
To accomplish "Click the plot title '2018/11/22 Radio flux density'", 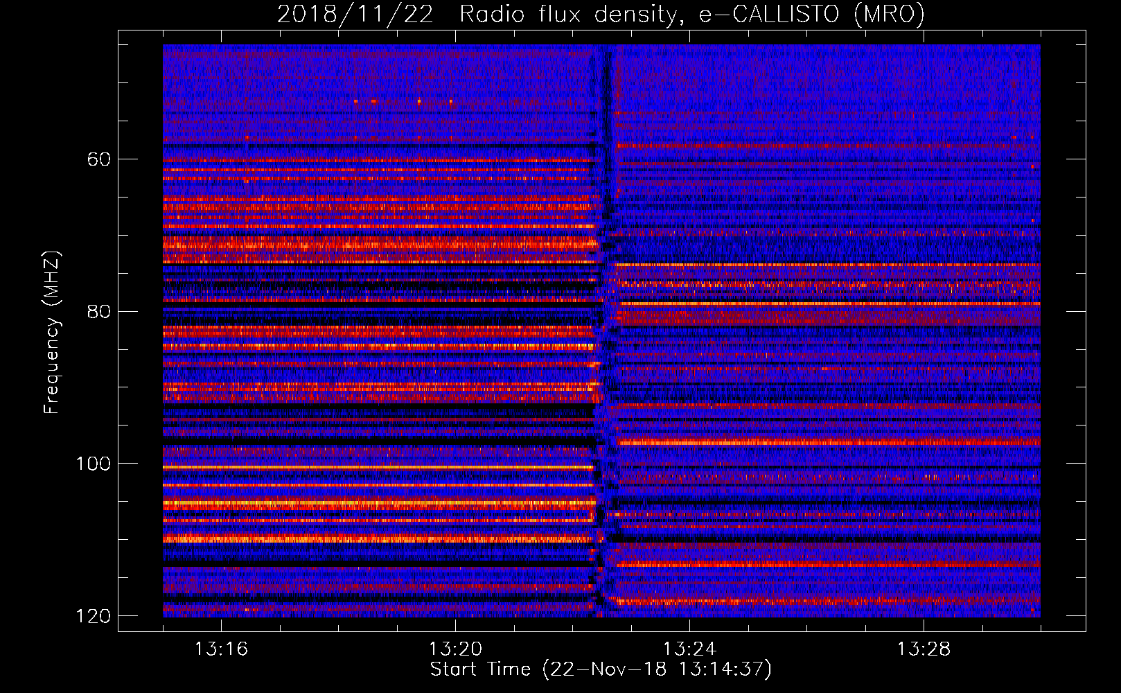I will (601, 14).
